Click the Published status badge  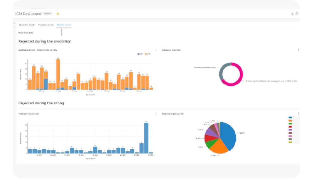pos(47,14)
